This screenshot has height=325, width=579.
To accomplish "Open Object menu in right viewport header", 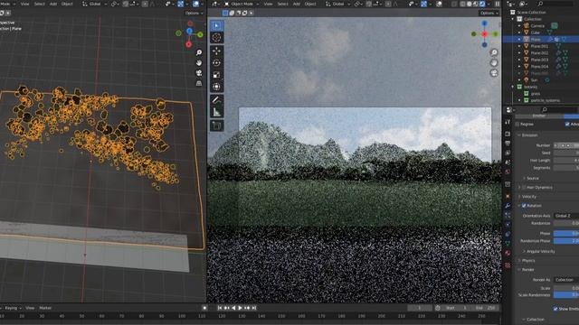I will (x=310, y=4).
